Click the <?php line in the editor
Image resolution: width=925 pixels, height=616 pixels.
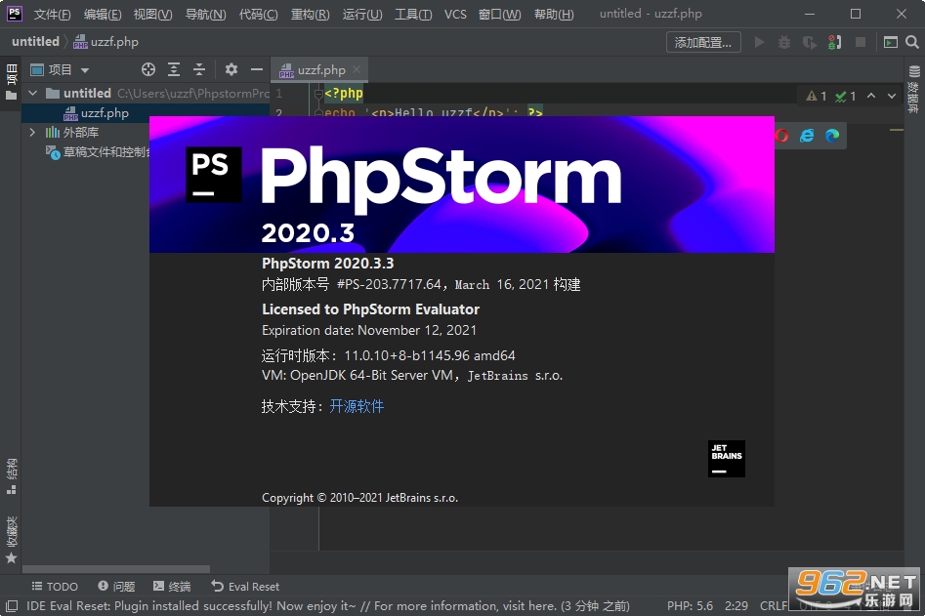344,93
